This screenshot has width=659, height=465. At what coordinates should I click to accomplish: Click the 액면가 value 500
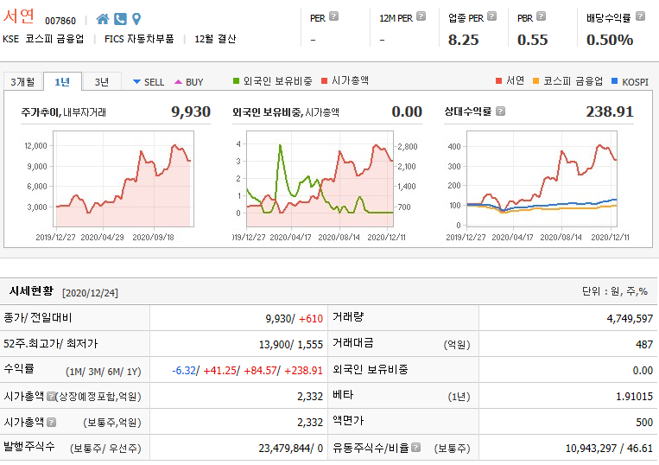(644, 422)
